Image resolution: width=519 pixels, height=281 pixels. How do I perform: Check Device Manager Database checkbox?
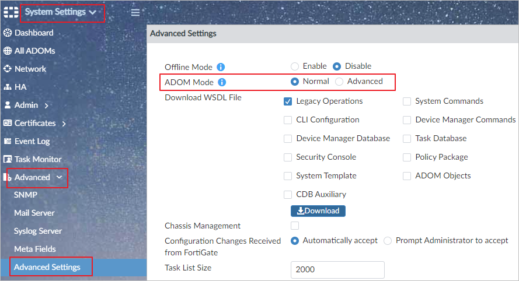pyautogui.click(x=288, y=139)
